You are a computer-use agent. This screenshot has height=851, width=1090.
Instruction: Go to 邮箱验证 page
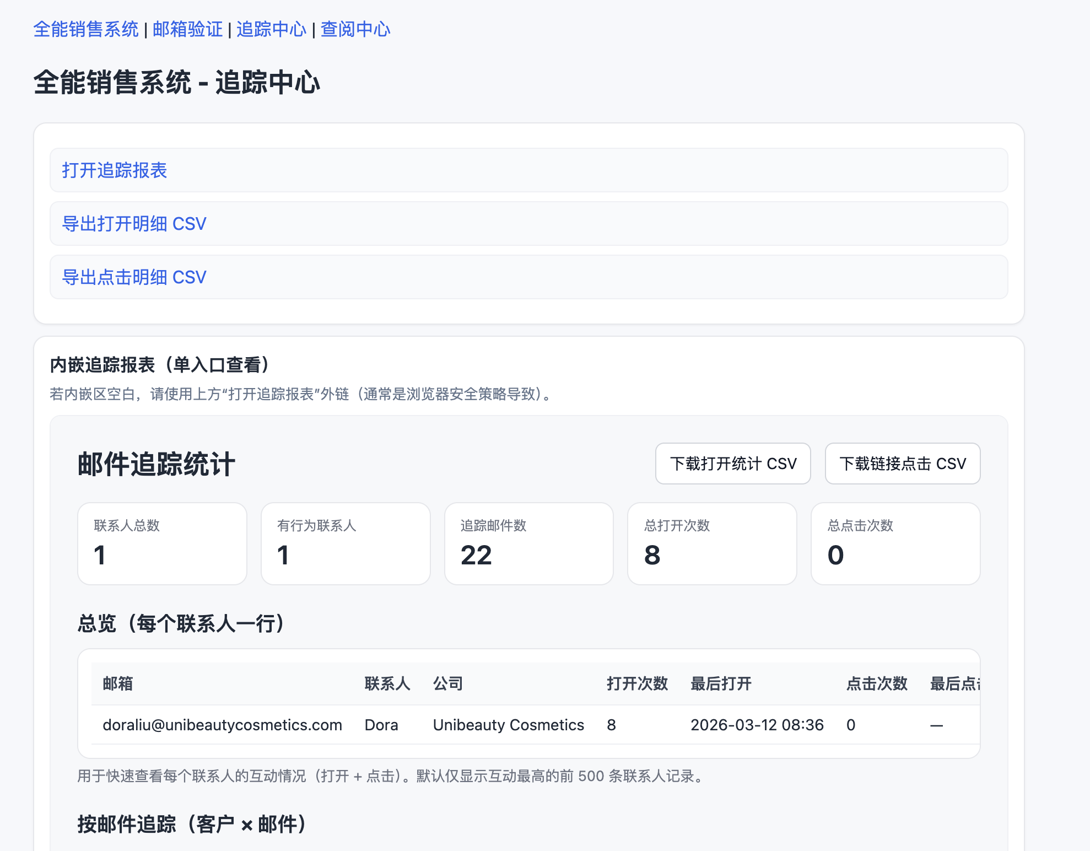187,29
